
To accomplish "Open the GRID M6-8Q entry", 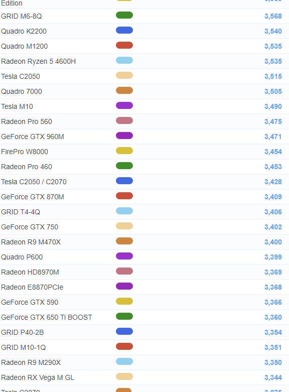I will point(22,16).
